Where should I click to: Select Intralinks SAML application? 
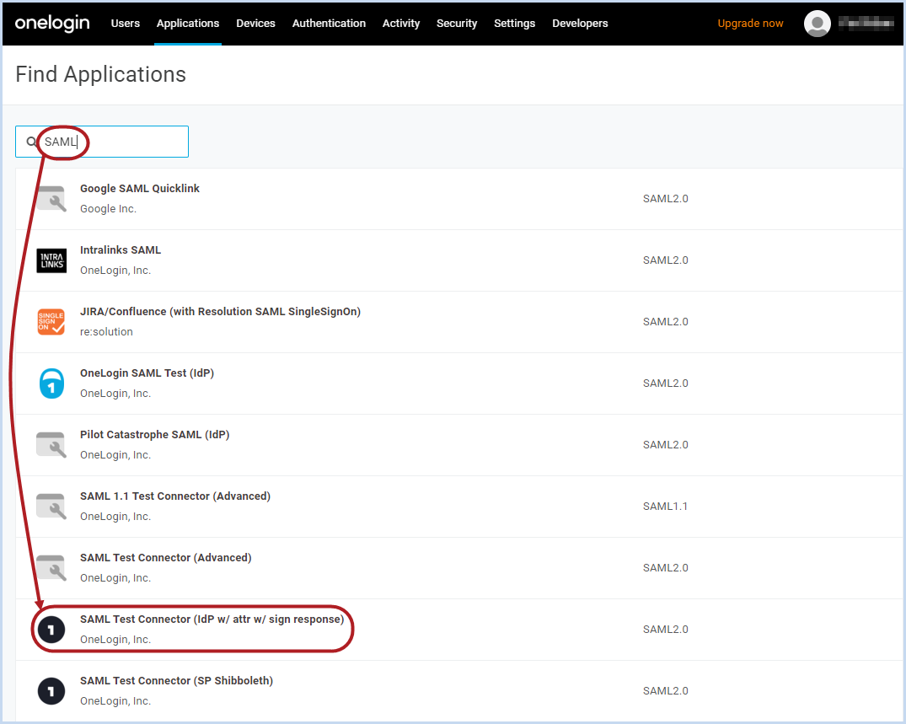(x=458, y=260)
